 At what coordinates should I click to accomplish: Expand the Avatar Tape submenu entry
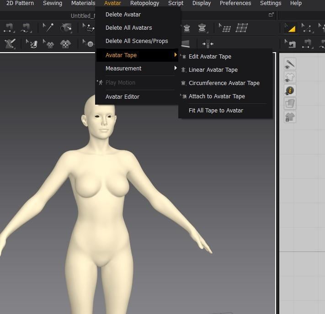pyautogui.click(x=137, y=55)
